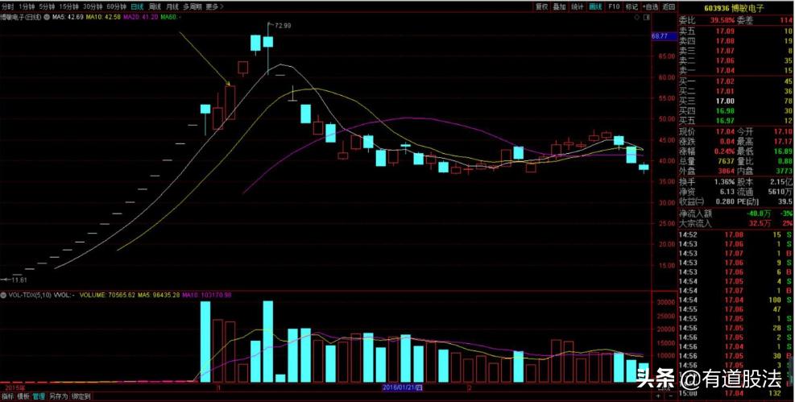The image size is (795, 402).
Task: Click the small gear icon beside 博敏电子(日线)
Action: click(47, 17)
